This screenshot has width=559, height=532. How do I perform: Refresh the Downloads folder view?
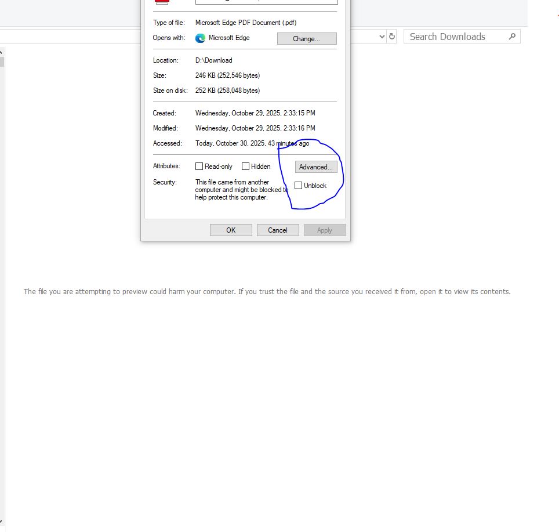[392, 37]
